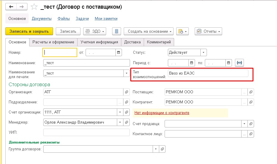Open the document-with-clock icon dropdown
This screenshot has width=277, height=164.
click(x=182, y=31)
